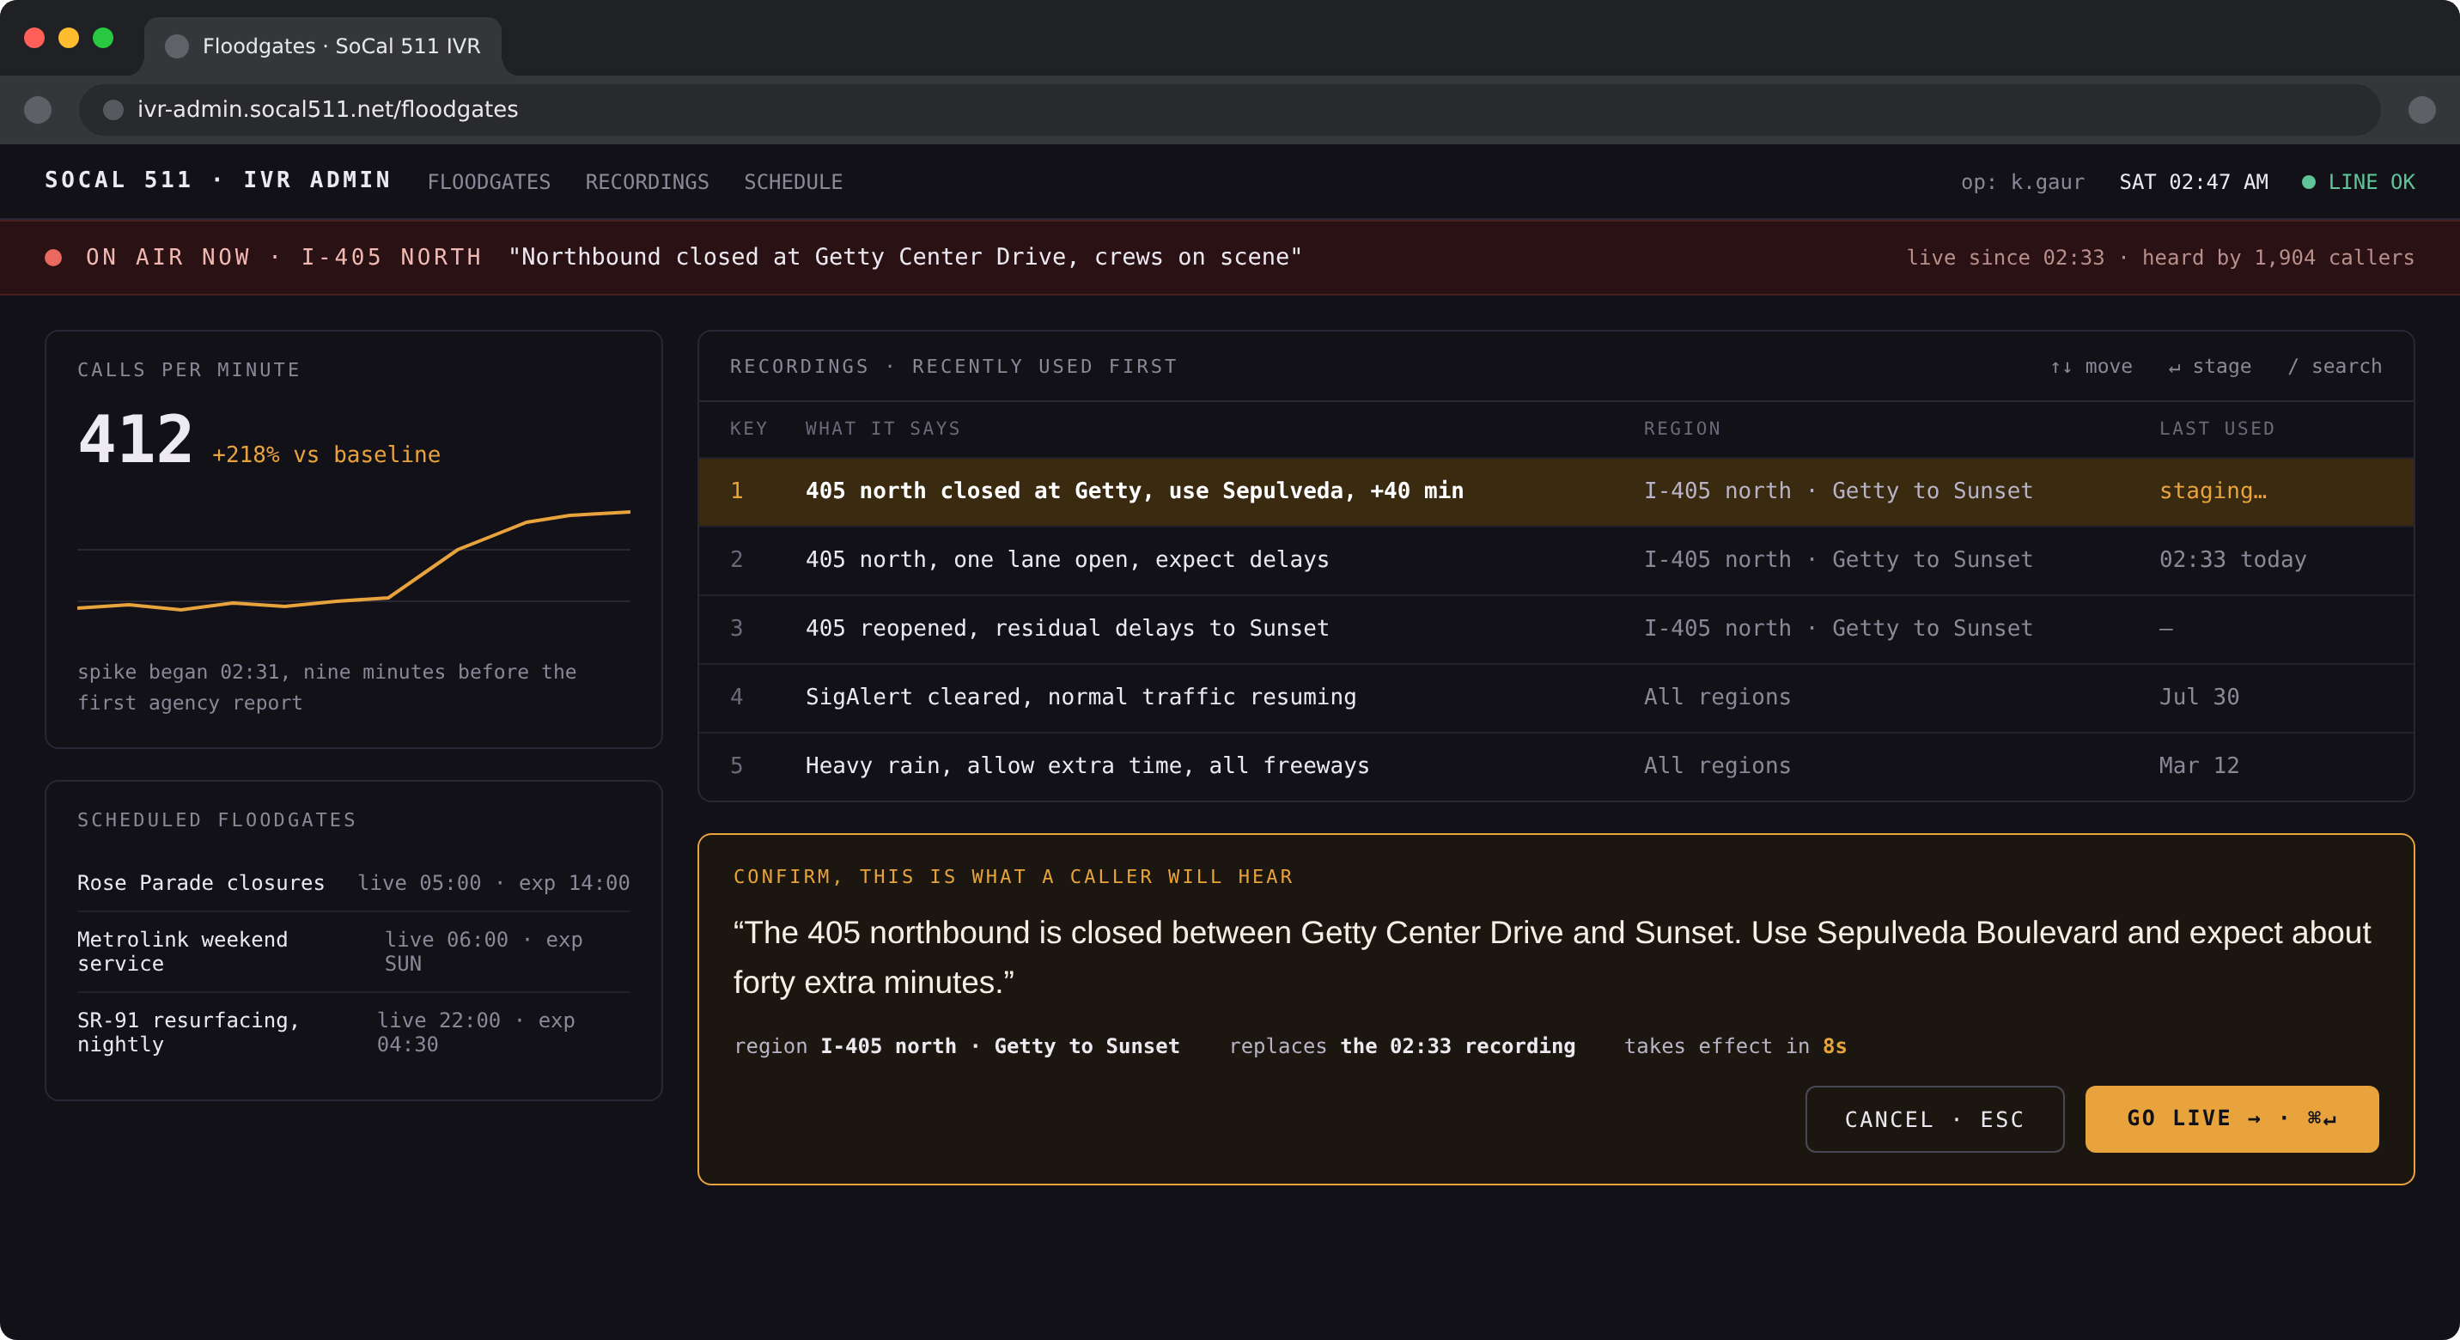The image size is (2460, 1340).
Task: Open the Floodgates nav tab
Action: pos(489,181)
